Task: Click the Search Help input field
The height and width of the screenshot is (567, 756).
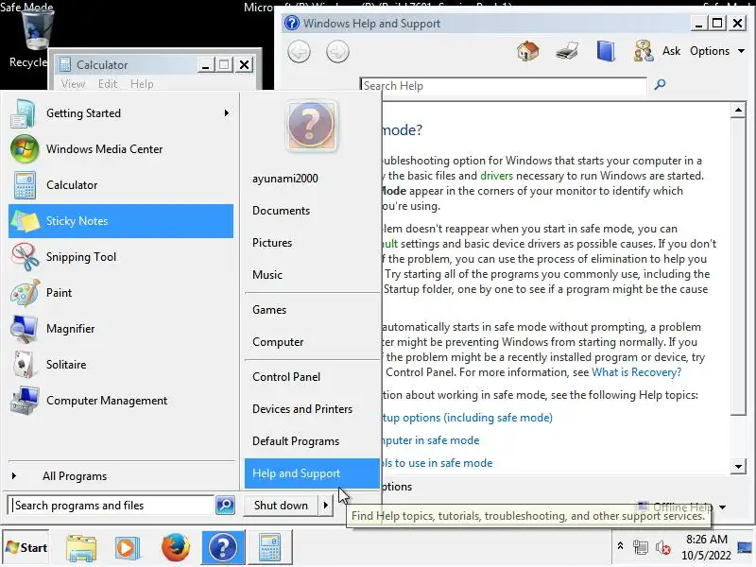Action: 503,86
